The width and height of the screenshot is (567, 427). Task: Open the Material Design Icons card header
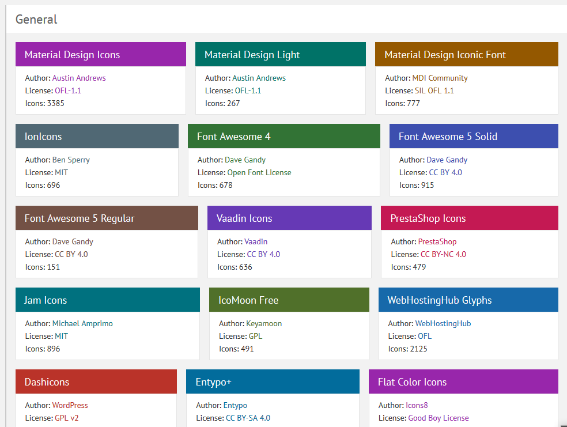100,54
